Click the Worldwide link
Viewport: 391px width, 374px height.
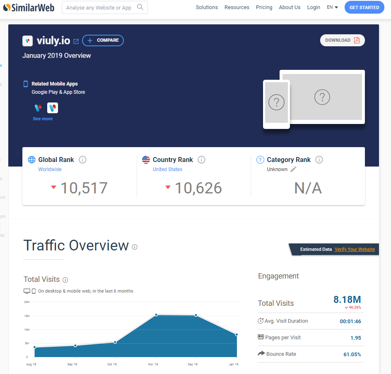[x=50, y=169]
